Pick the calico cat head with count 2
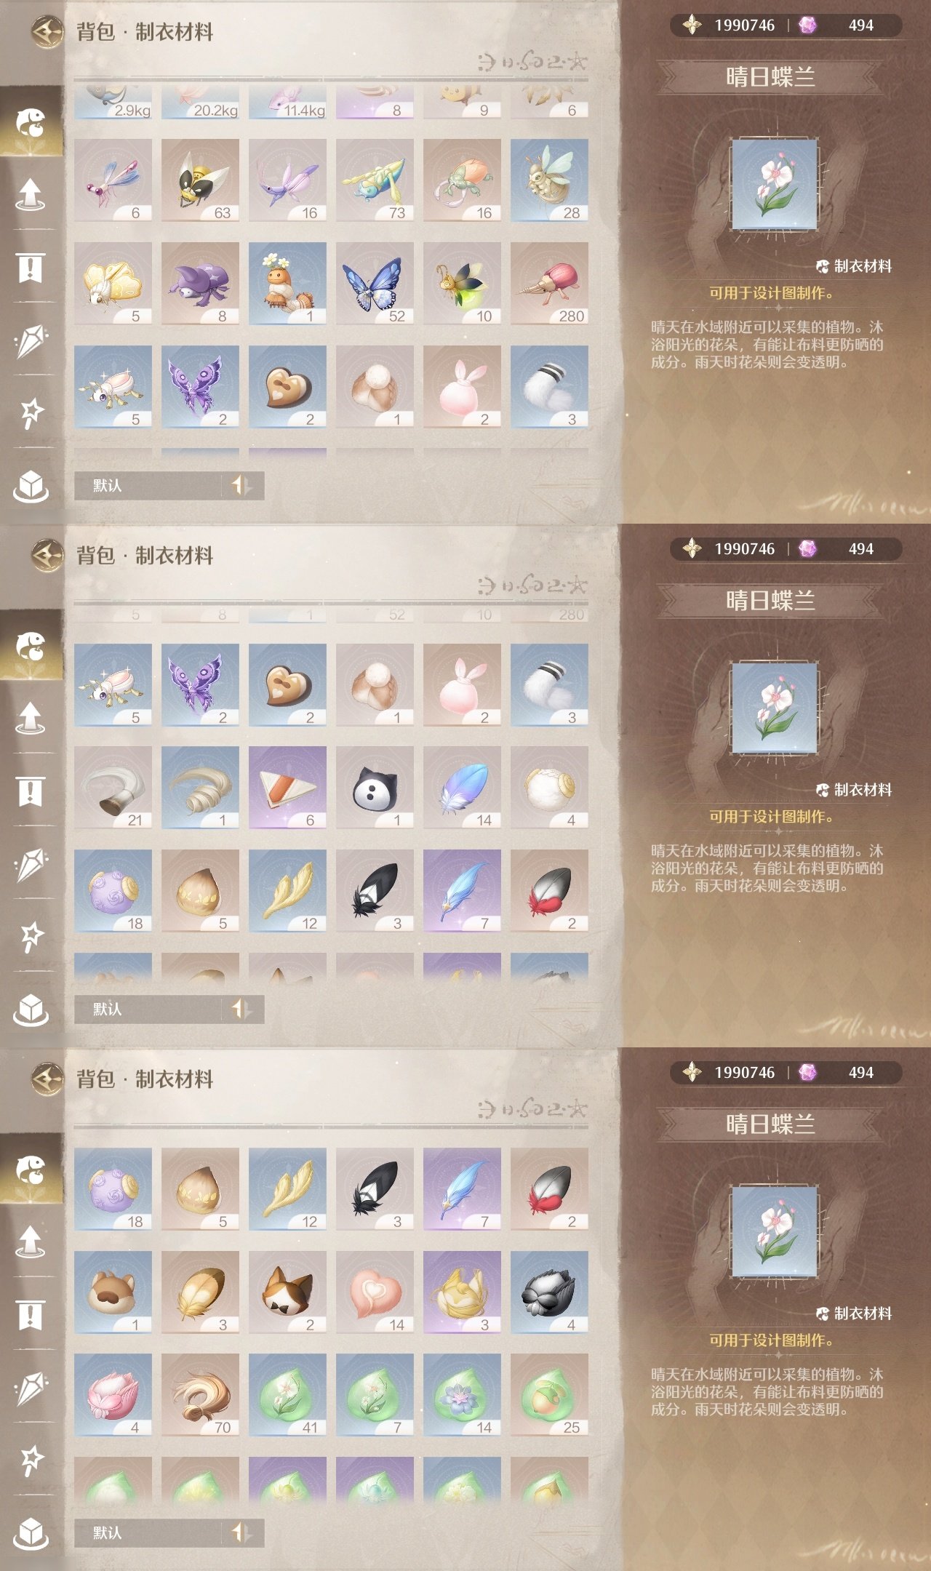 tap(287, 1292)
